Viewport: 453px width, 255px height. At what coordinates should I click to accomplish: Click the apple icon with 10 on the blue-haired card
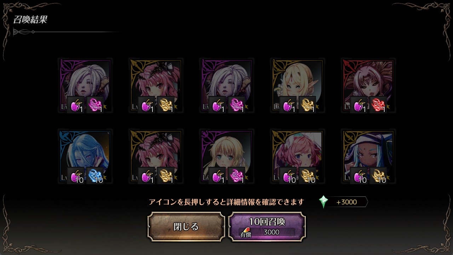pos(76,175)
